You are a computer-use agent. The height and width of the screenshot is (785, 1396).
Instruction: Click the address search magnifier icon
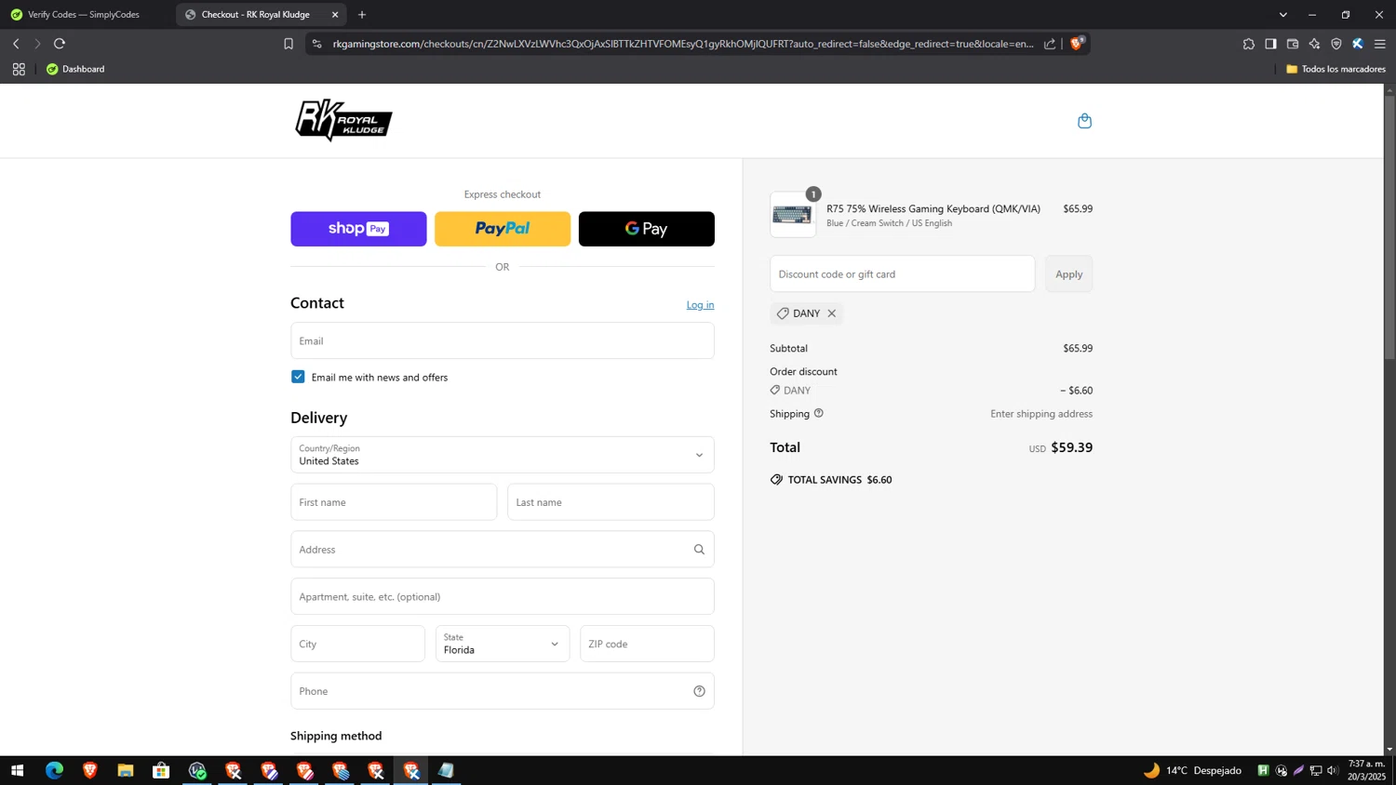(699, 550)
